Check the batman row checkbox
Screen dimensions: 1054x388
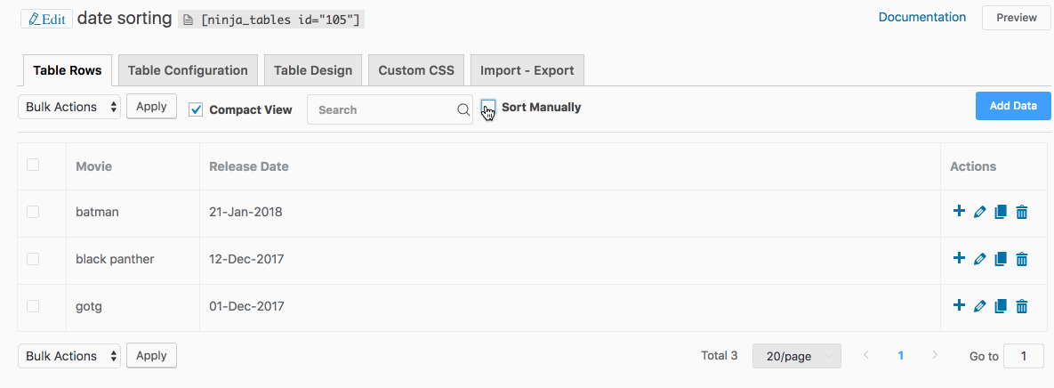pyautogui.click(x=33, y=212)
